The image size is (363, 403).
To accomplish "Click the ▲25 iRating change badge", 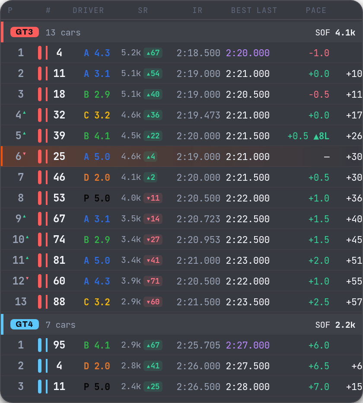I will (x=153, y=387).
